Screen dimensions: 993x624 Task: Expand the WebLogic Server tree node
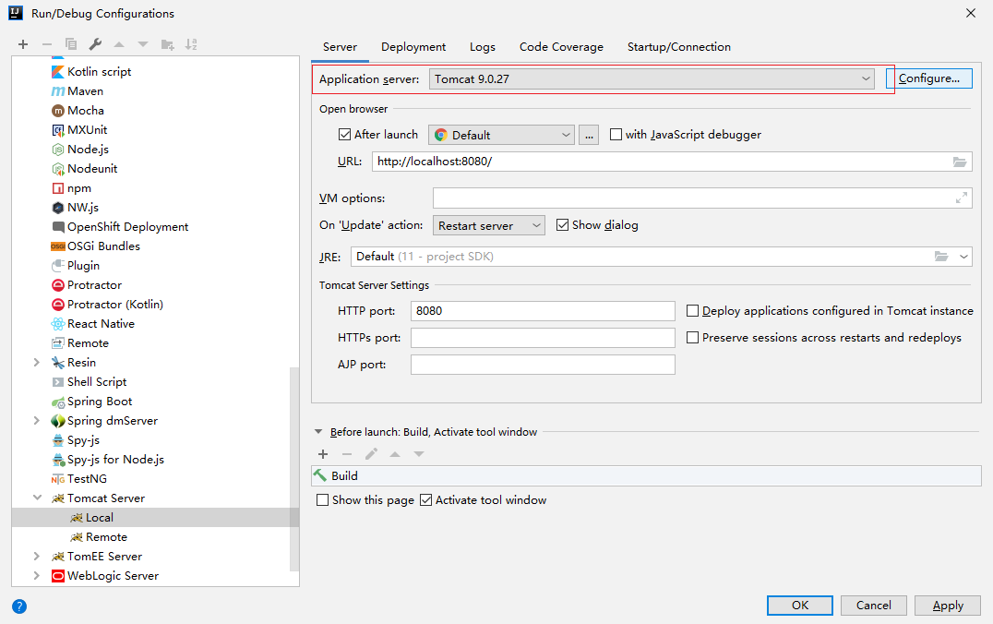tap(37, 576)
